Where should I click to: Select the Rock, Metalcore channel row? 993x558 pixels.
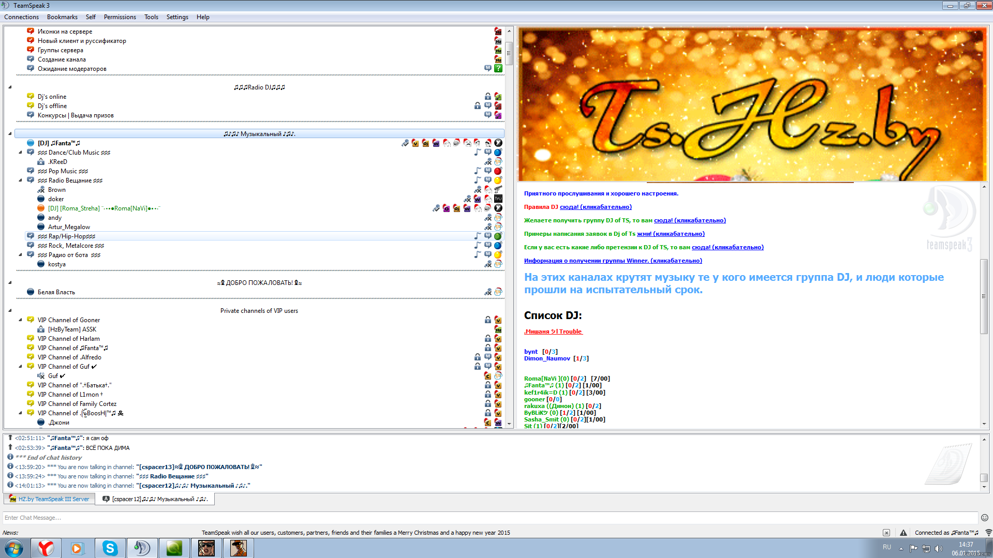click(264, 246)
